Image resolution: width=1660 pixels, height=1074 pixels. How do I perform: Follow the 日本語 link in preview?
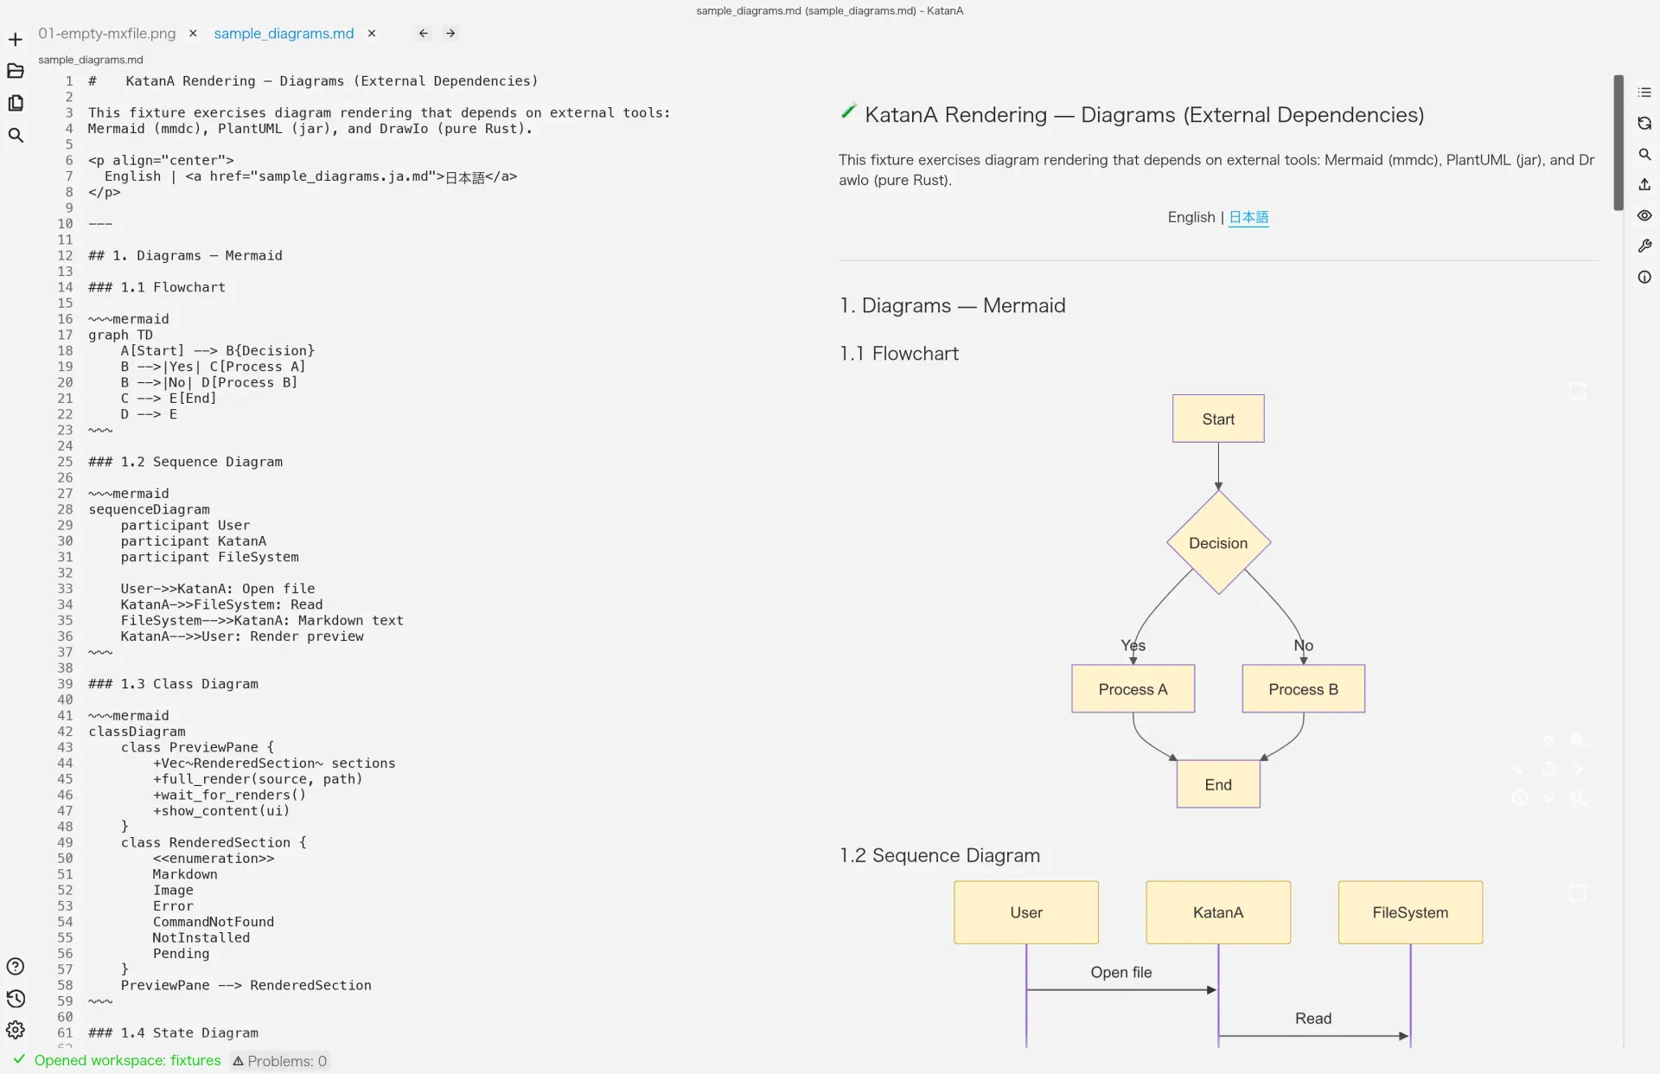[1248, 217]
